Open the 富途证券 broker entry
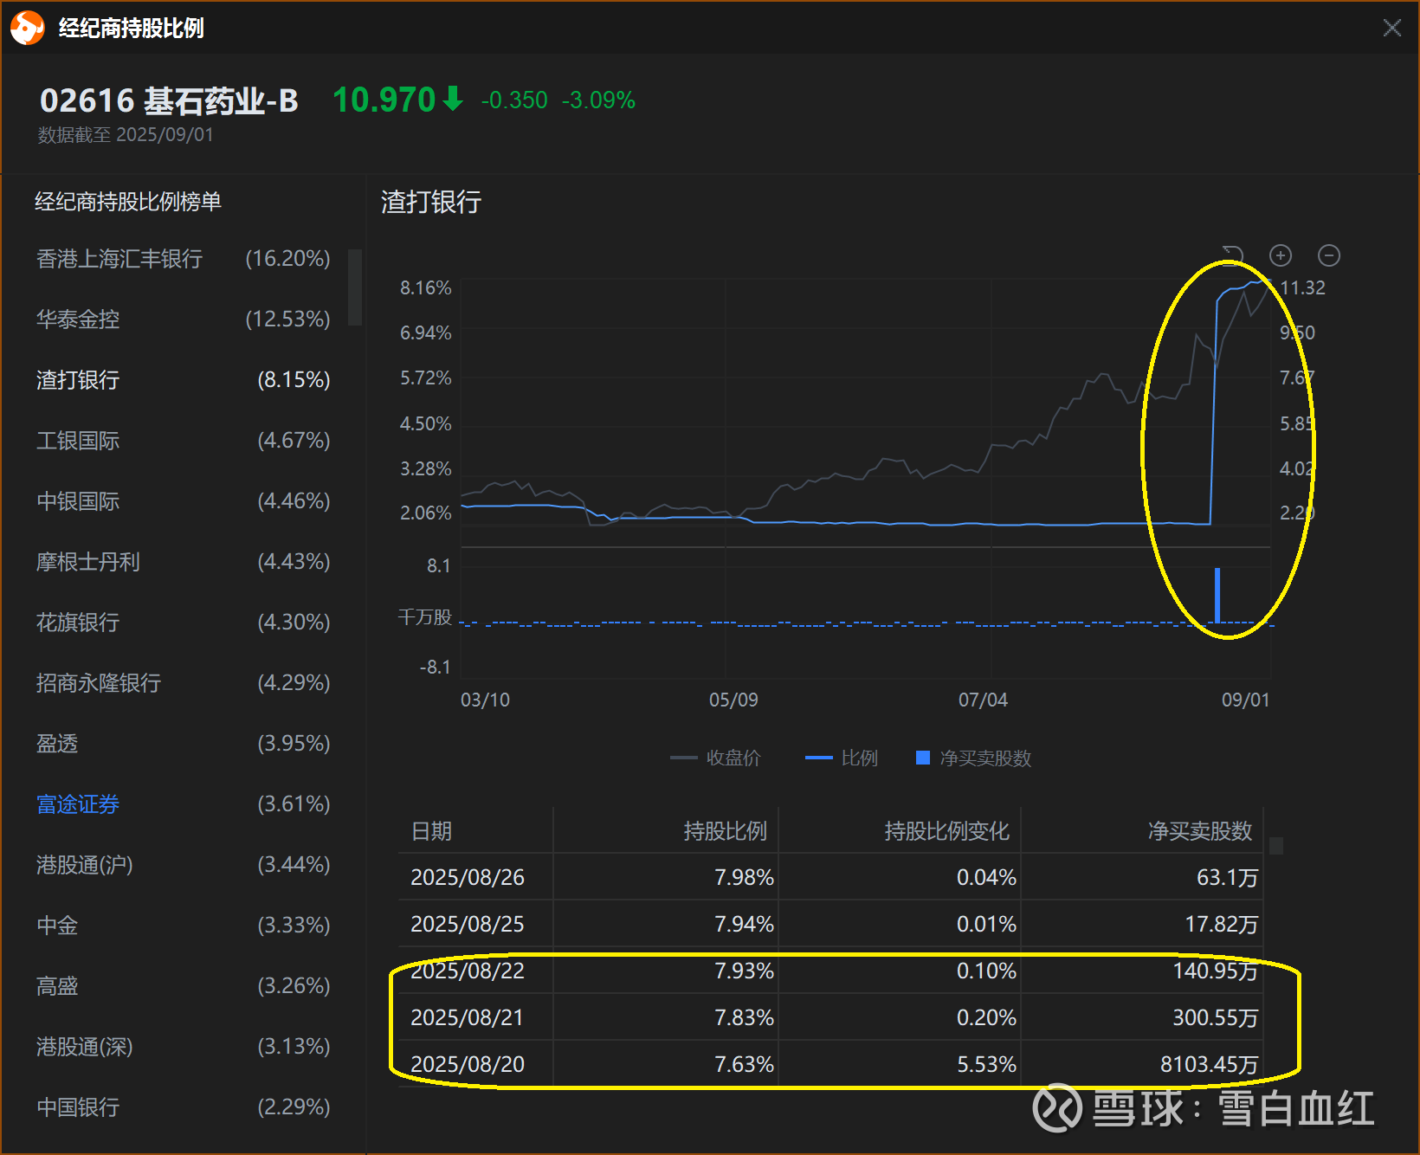 pos(183,804)
